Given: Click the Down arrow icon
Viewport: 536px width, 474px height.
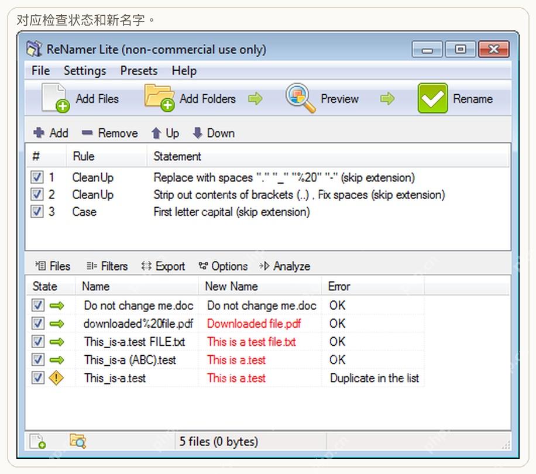Looking at the screenshot, I should point(198,133).
